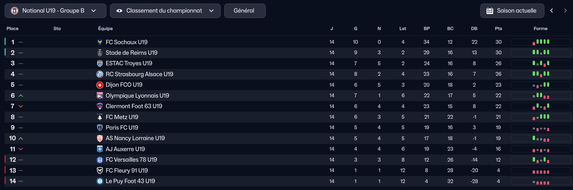Click the calendar icon beside Saison actuelle
Viewport: 573px width, 190px height.
click(x=490, y=11)
